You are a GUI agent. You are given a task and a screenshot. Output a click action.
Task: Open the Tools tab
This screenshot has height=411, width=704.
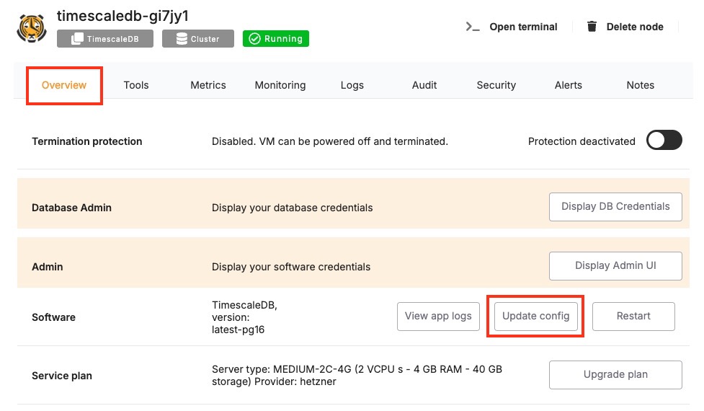pyautogui.click(x=135, y=85)
